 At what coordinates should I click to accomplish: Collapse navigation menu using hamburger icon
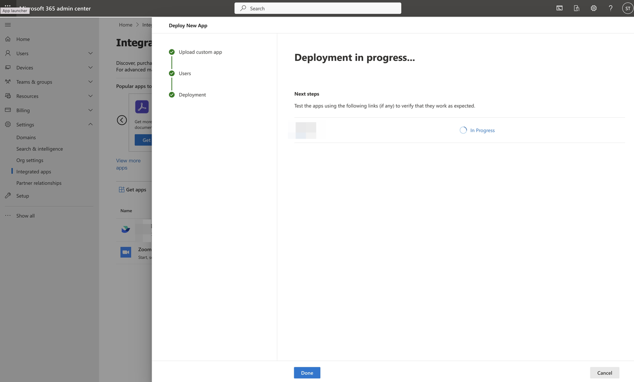tap(7, 25)
